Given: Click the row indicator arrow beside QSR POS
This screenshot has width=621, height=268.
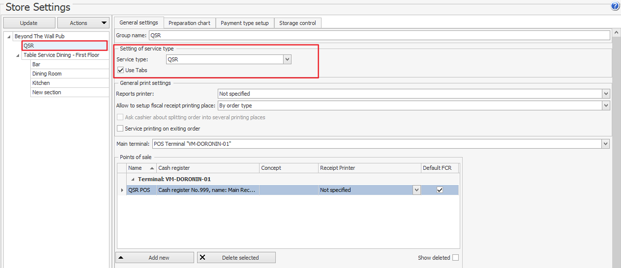Looking at the screenshot, I should point(122,190).
